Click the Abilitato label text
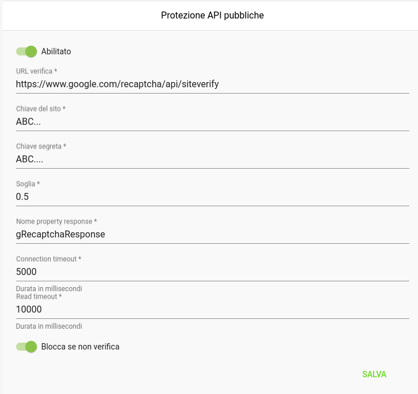Image resolution: width=418 pixels, height=394 pixels. (56, 51)
